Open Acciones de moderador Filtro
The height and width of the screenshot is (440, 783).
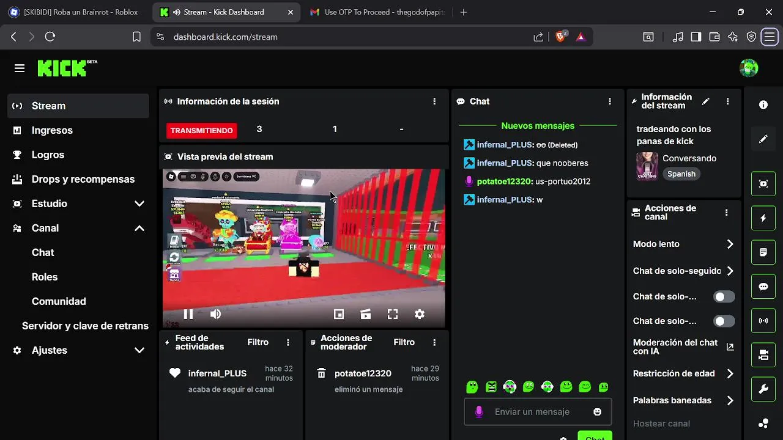404,342
